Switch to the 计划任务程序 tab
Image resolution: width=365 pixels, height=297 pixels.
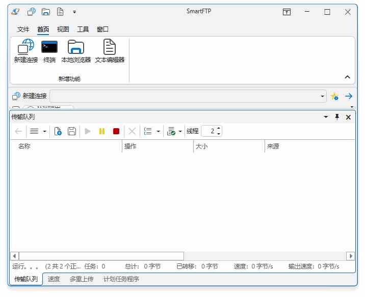(x=121, y=279)
